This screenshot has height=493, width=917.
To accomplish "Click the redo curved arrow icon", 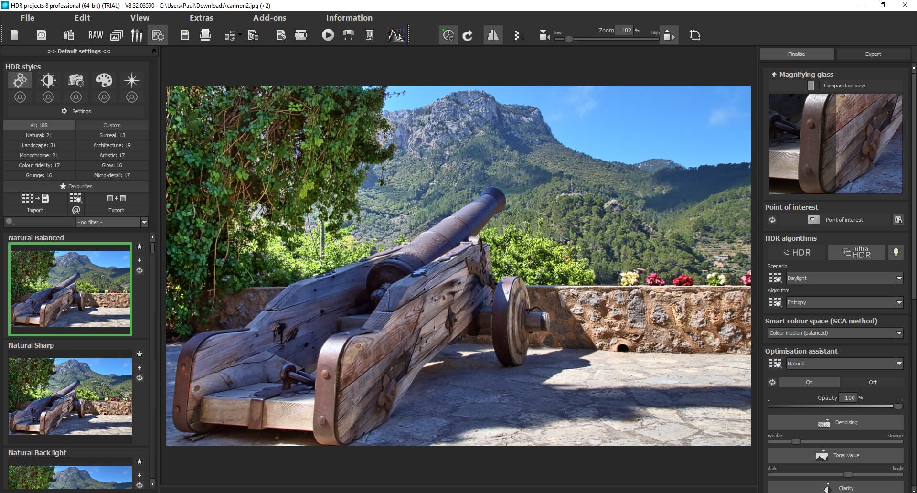I will [x=468, y=35].
